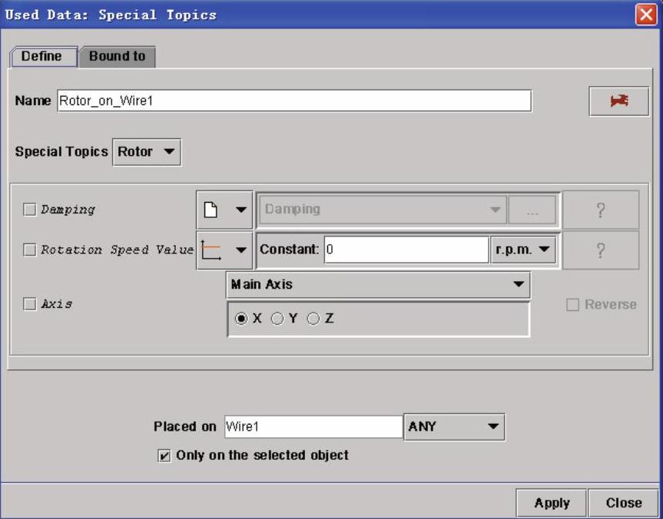Click the Apply button
Viewport: 663px width, 519px height.
click(552, 503)
